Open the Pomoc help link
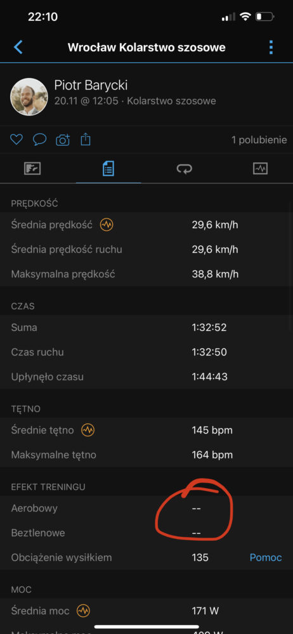Screen dimensions: 293x634 (266, 557)
